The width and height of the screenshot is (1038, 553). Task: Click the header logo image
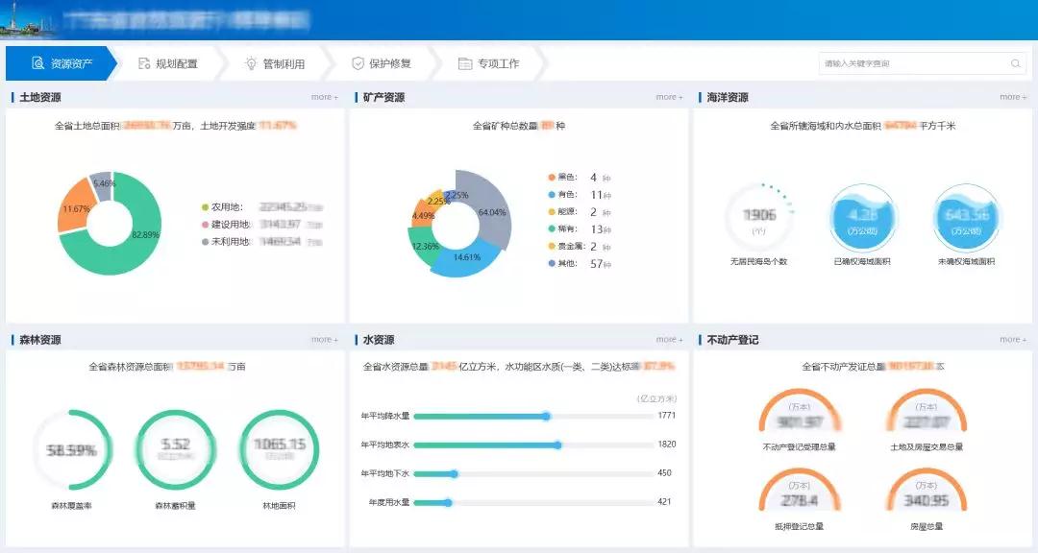pos(27,20)
